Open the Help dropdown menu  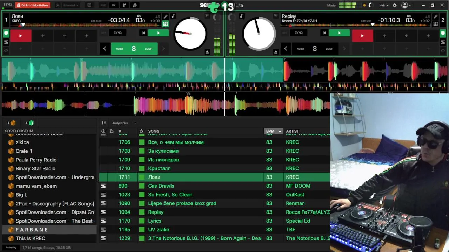pyautogui.click(x=384, y=5)
